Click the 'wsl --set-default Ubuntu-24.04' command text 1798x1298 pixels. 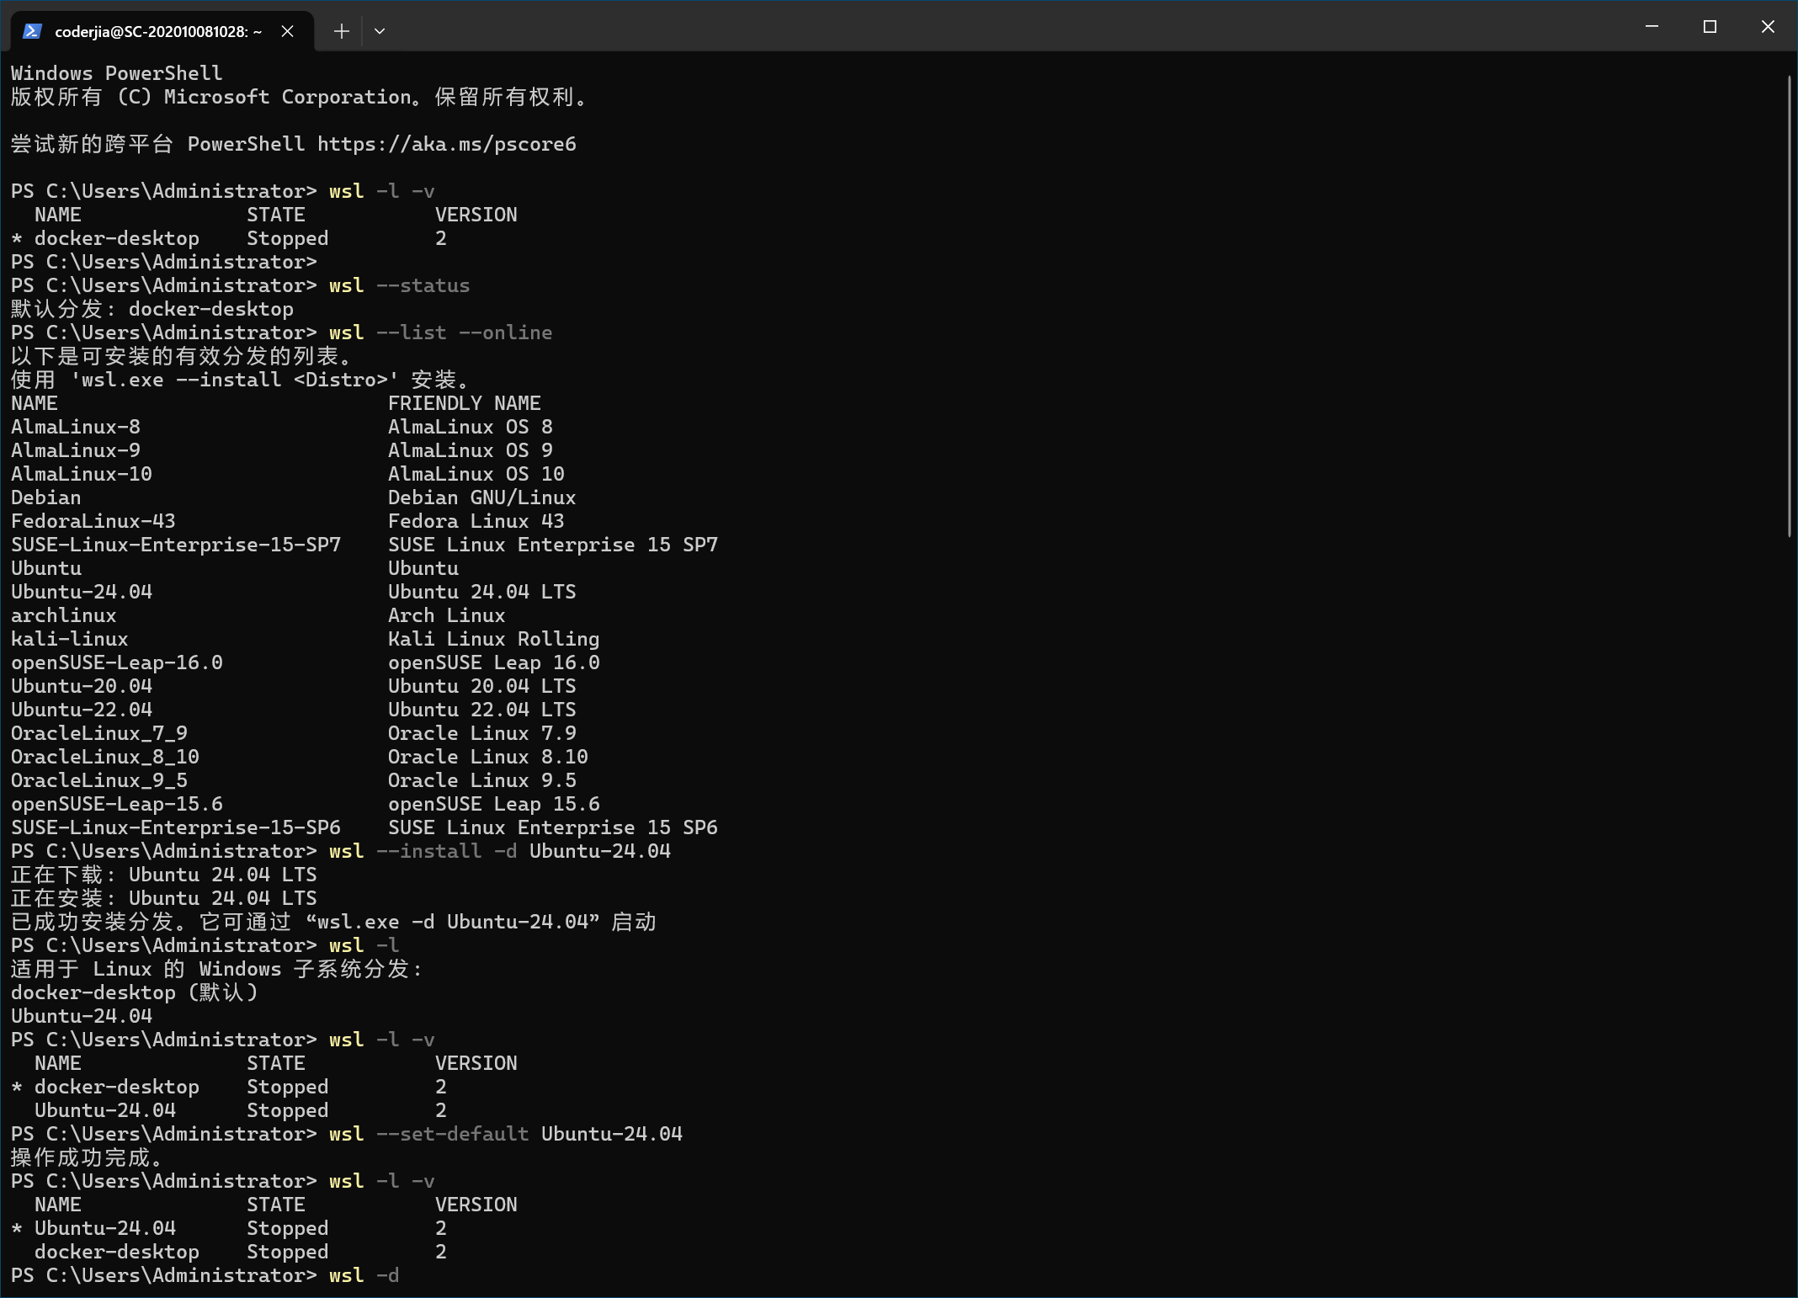505,1134
